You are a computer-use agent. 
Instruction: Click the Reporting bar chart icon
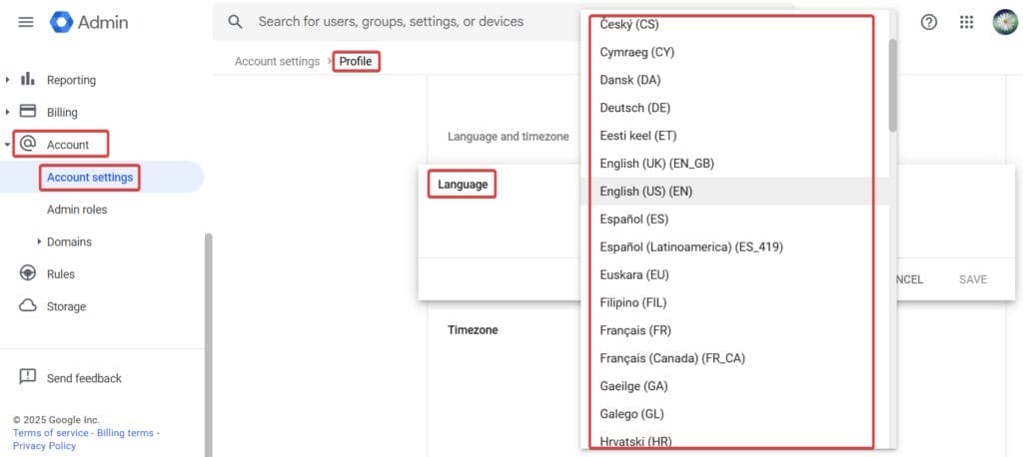pos(27,80)
